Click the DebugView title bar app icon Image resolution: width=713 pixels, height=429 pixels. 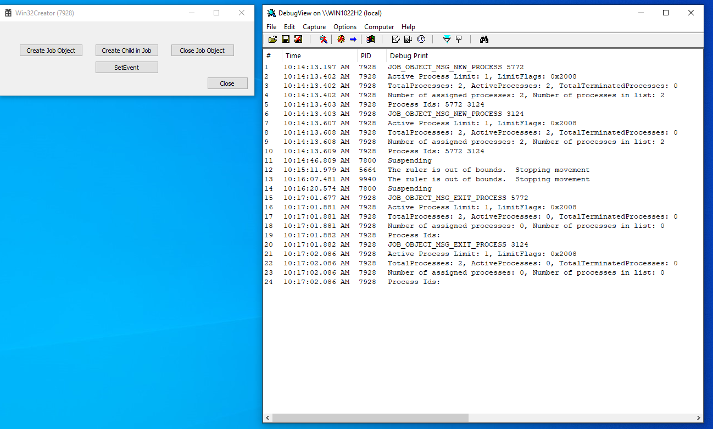[271, 13]
